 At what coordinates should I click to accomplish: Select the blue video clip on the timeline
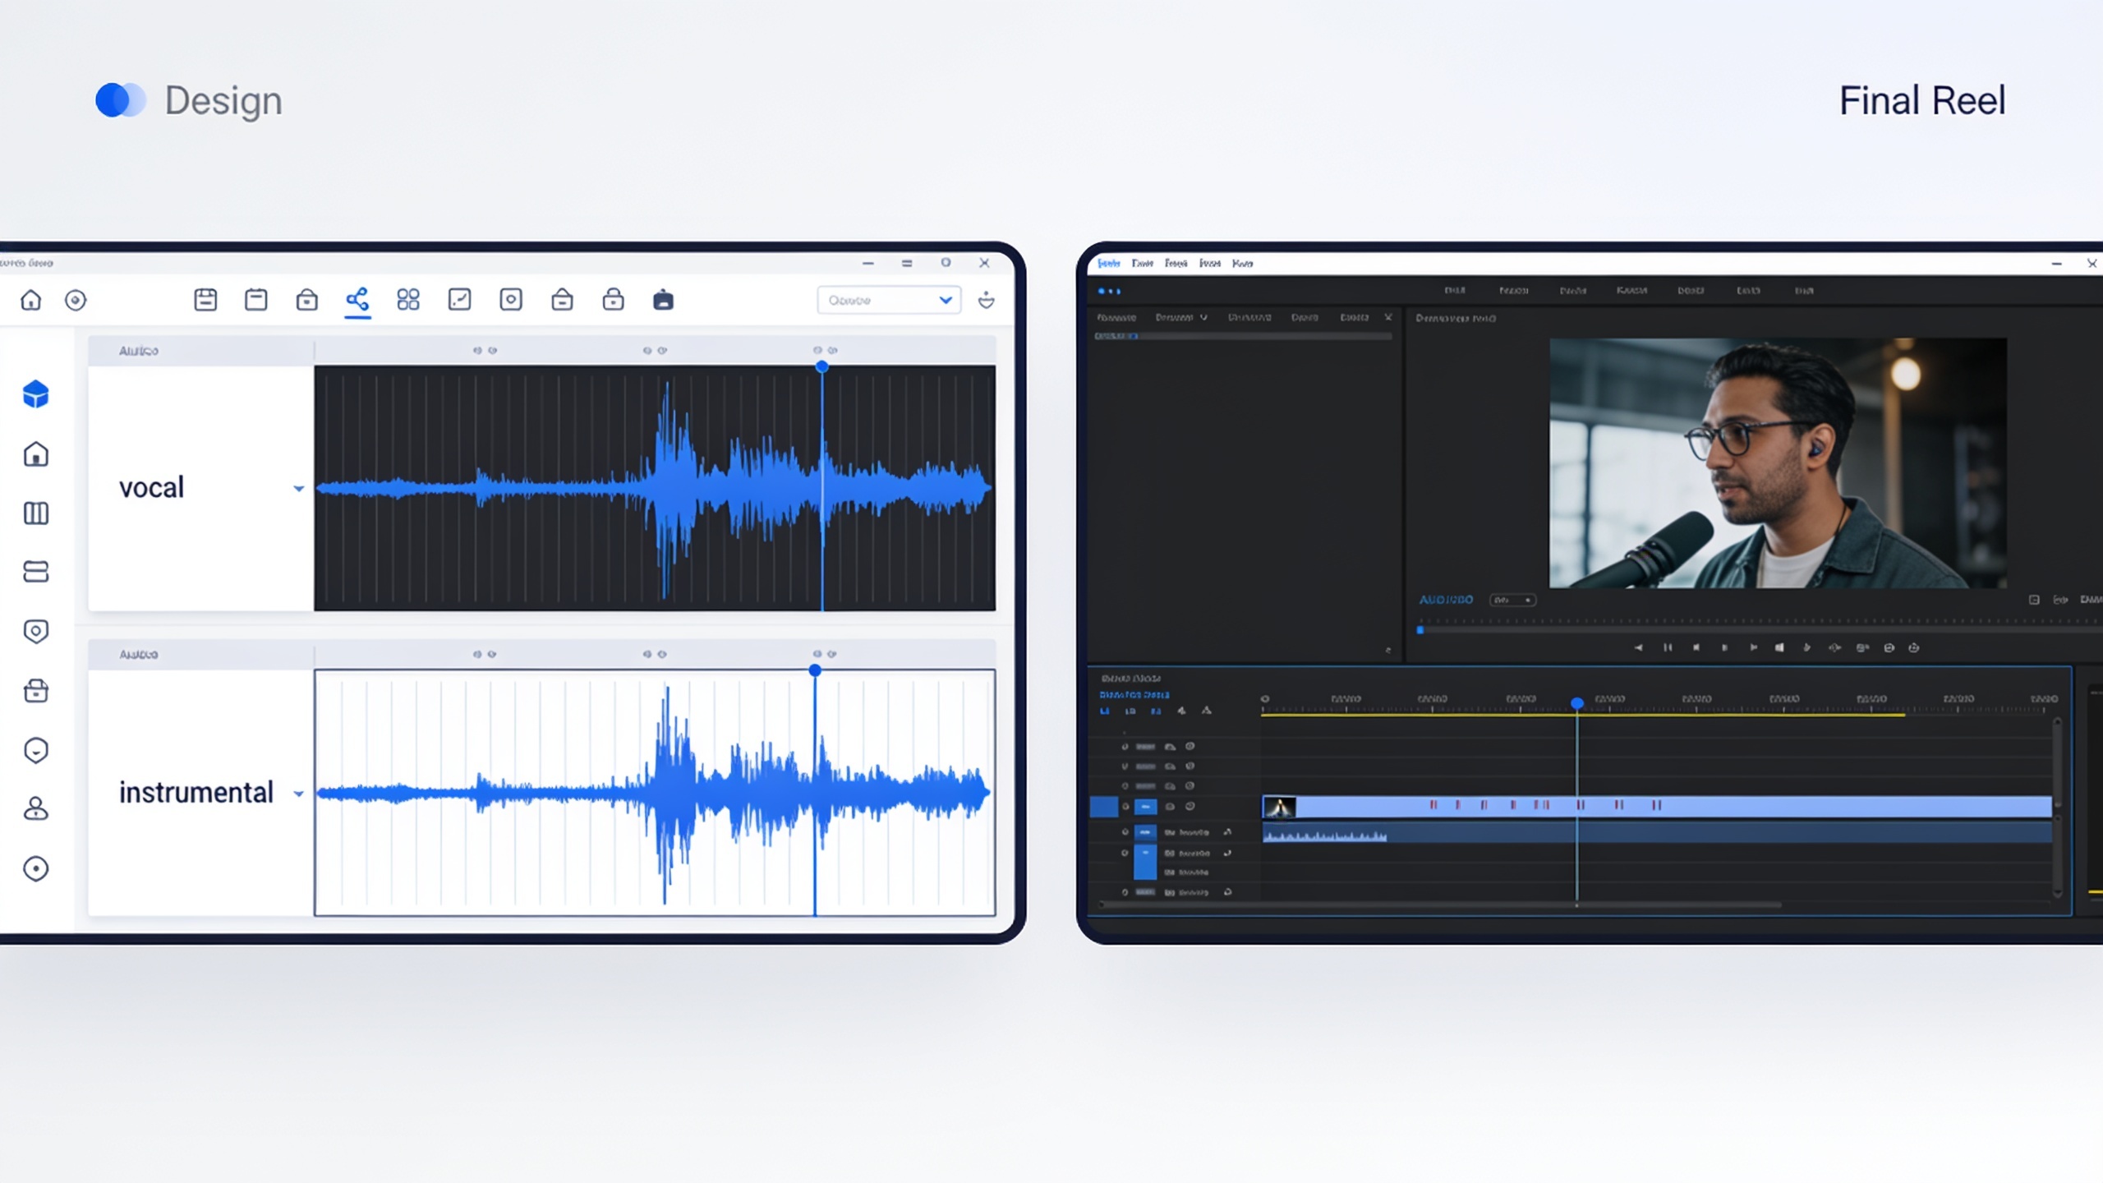pos(1657,807)
